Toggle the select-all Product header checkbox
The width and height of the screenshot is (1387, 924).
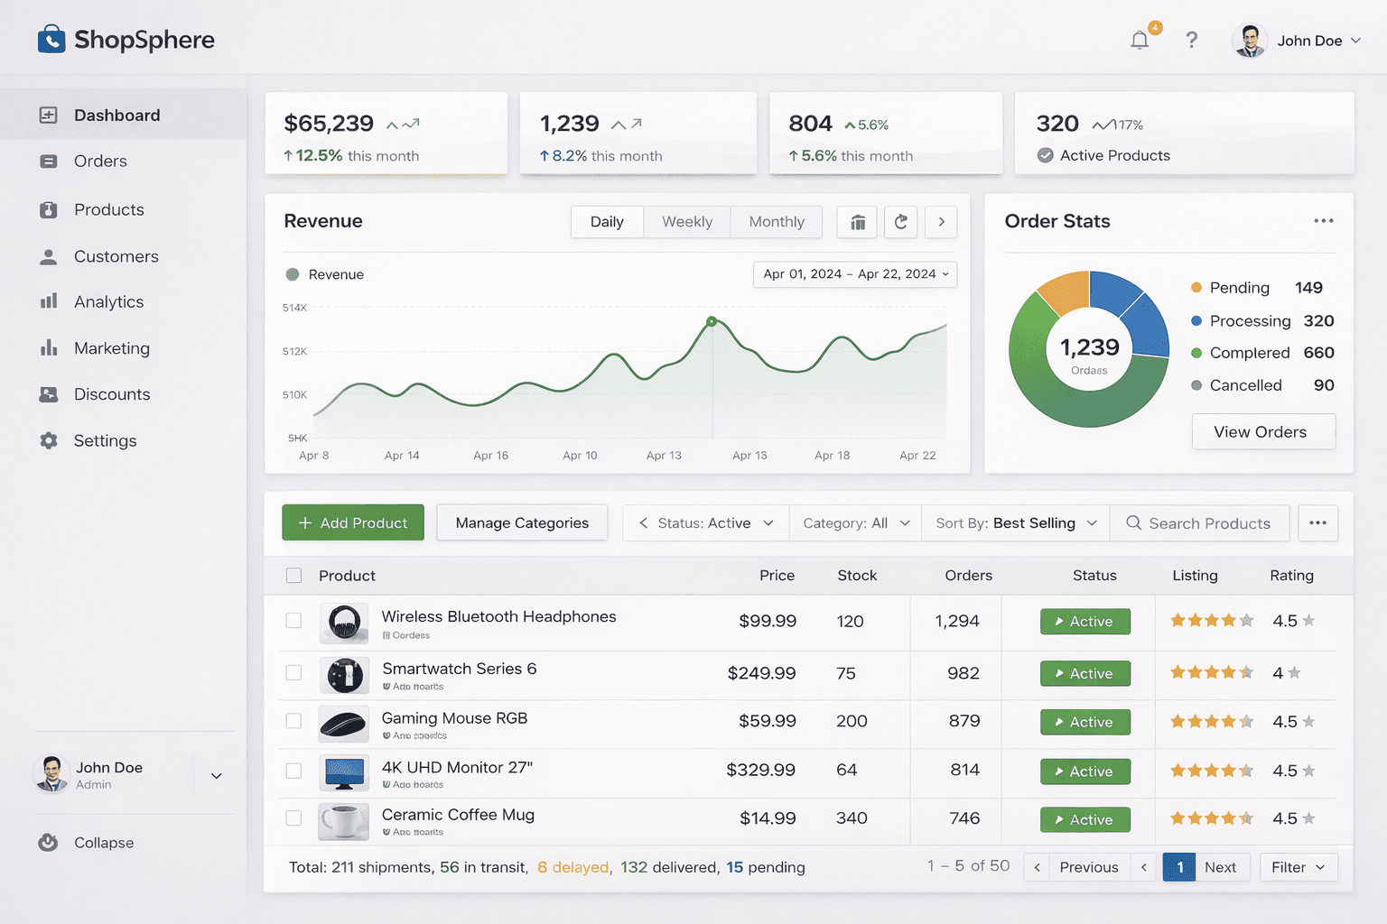[293, 576]
